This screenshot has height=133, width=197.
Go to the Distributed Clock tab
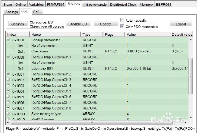coord(123,4)
